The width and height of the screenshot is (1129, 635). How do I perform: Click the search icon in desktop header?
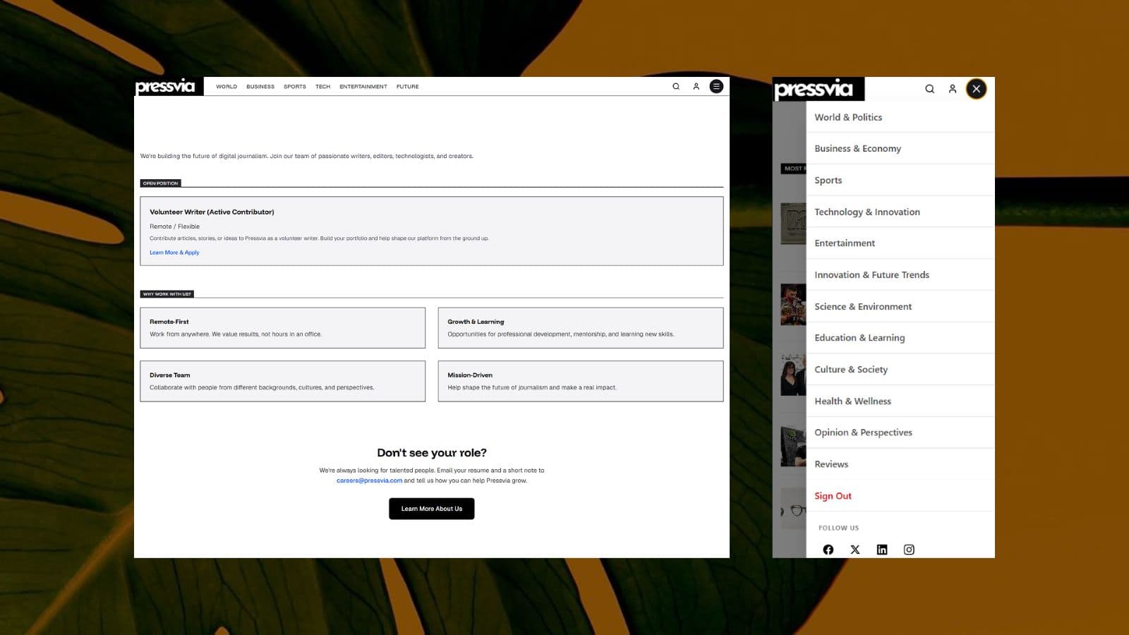coord(676,87)
